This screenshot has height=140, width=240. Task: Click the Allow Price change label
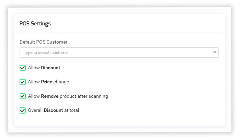point(48,82)
